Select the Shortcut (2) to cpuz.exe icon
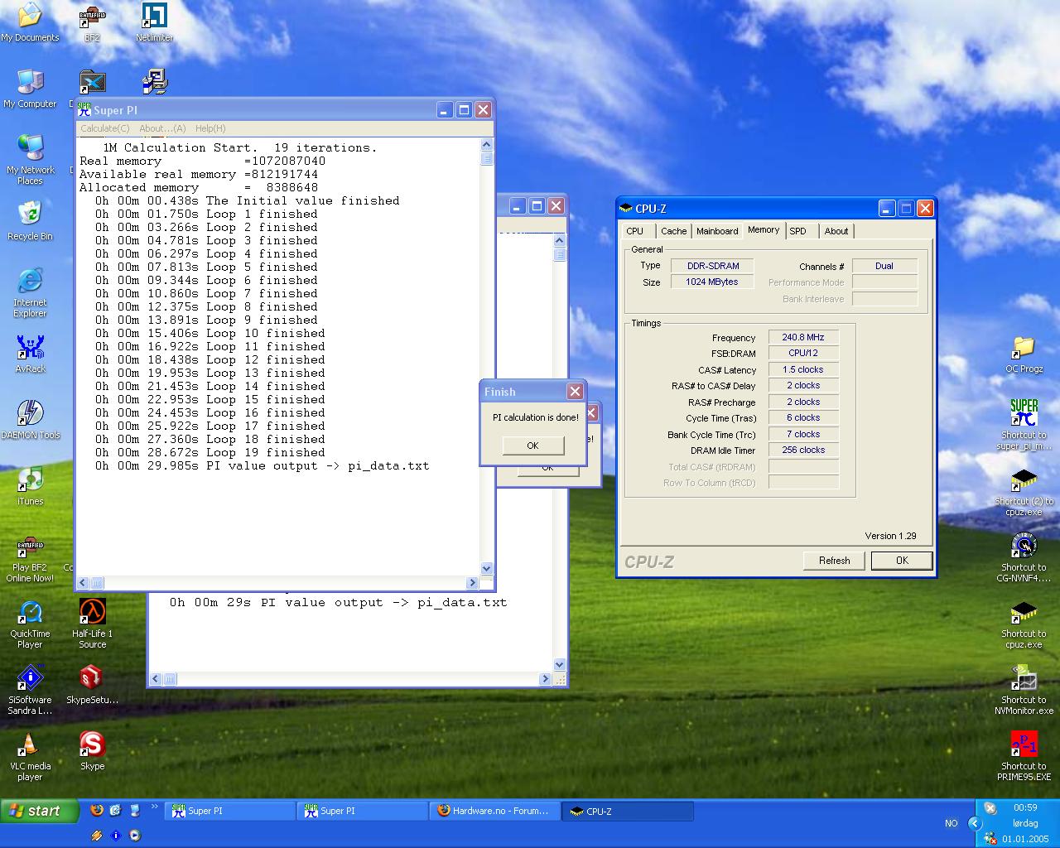Screen dimensions: 1060x848 pos(1024,491)
